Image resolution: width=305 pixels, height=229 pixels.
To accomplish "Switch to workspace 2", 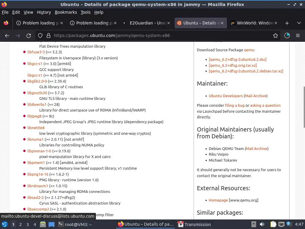I will coord(21,225).
